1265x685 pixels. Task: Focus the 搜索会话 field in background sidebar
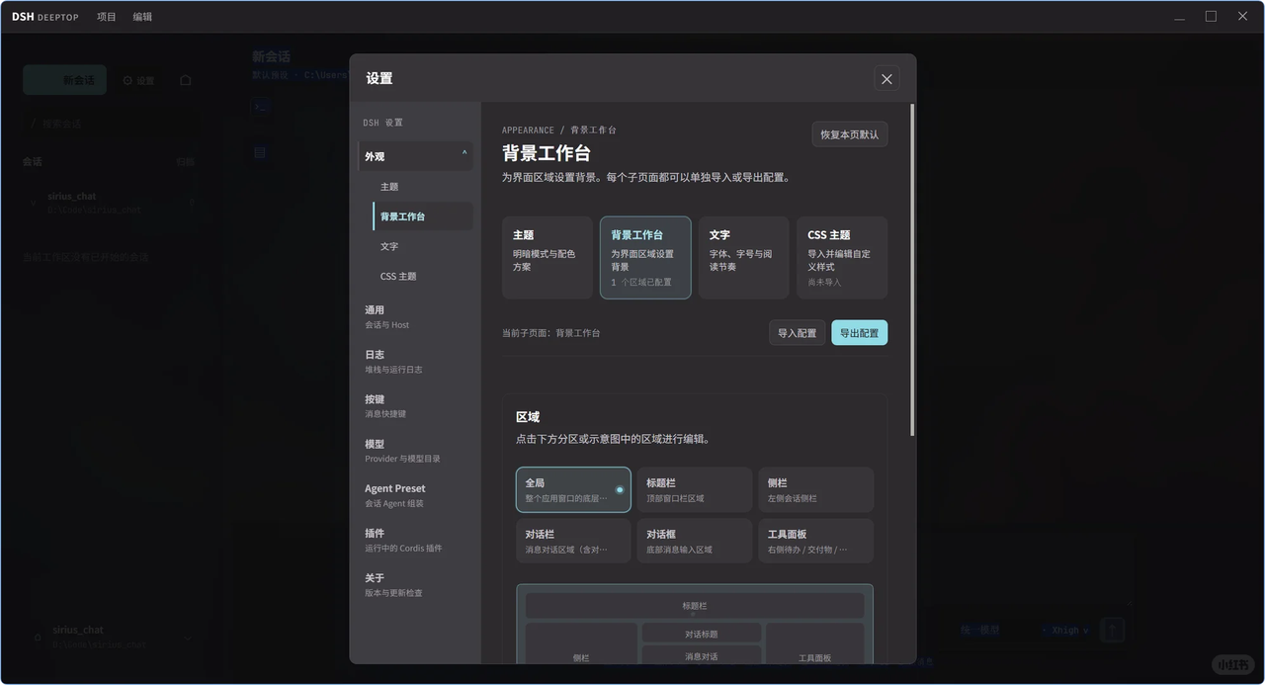pyautogui.click(x=111, y=124)
